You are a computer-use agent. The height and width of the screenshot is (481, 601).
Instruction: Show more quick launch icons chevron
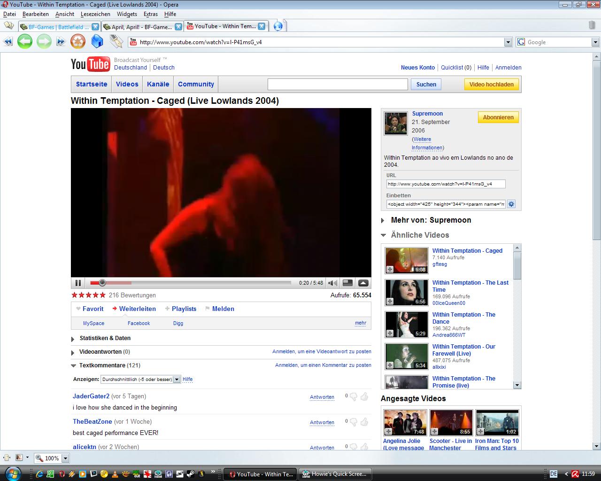tap(213, 471)
